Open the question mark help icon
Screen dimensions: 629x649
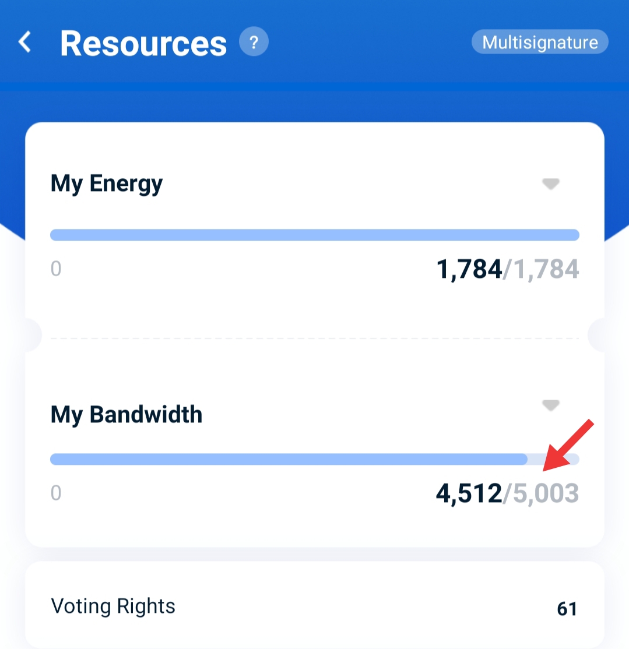pyautogui.click(x=254, y=41)
